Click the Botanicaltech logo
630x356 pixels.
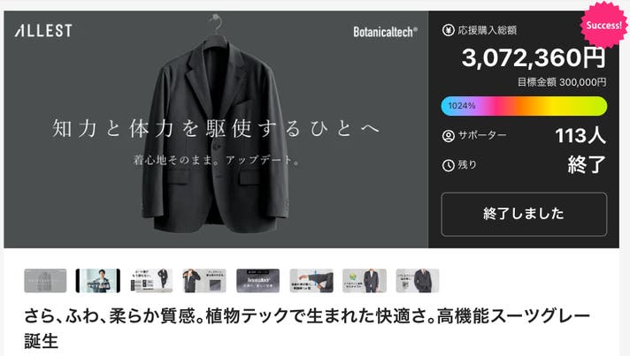click(385, 32)
